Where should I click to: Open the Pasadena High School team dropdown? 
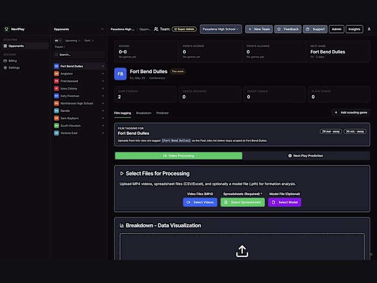(221, 29)
